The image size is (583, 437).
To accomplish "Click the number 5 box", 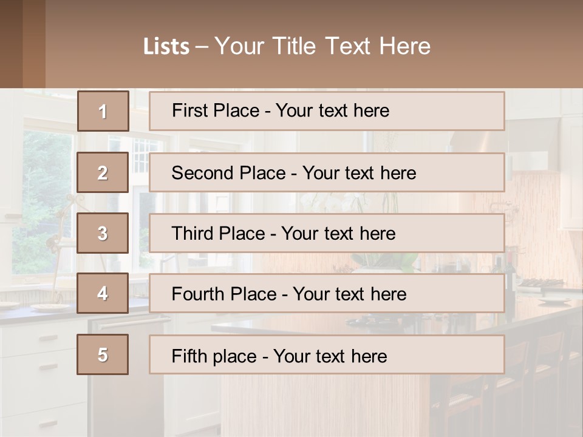I will (103, 355).
